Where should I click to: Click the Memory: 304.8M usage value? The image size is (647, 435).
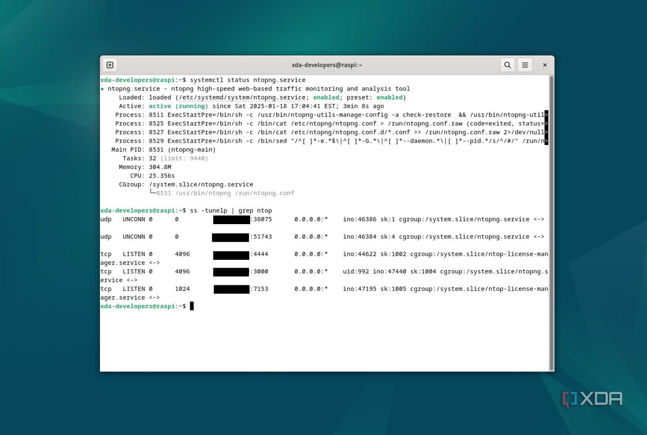point(160,167)
